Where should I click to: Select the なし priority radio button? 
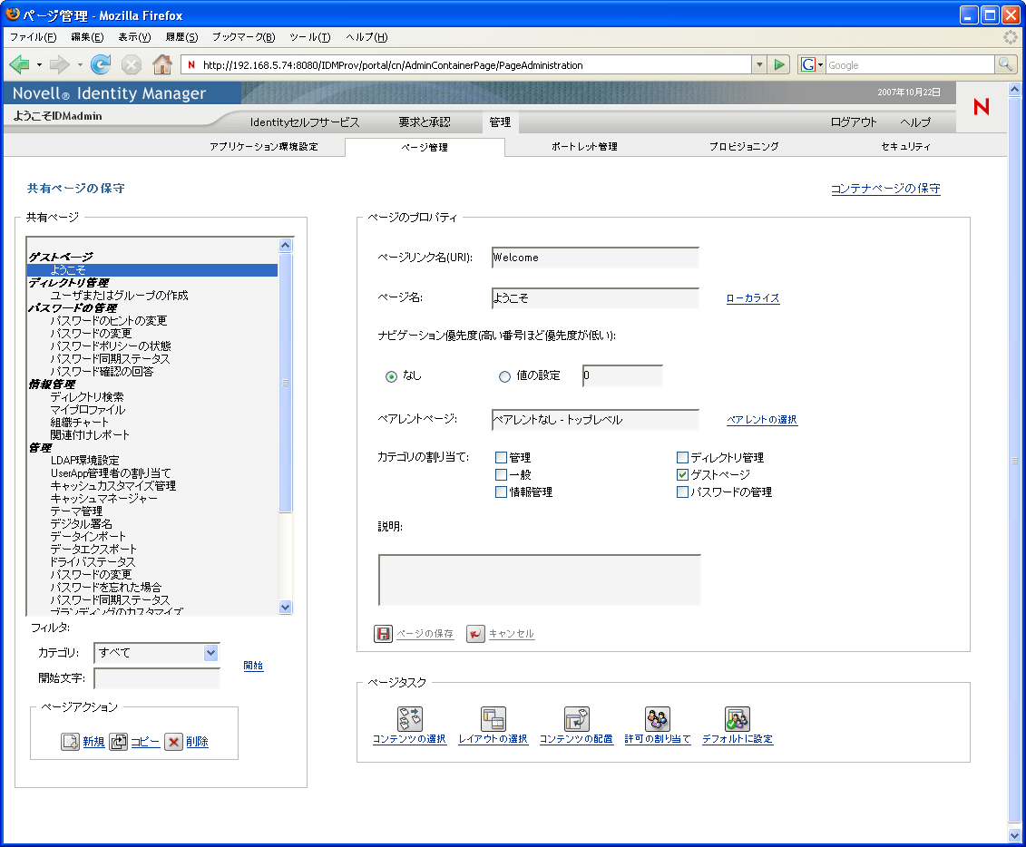(391, 376)
